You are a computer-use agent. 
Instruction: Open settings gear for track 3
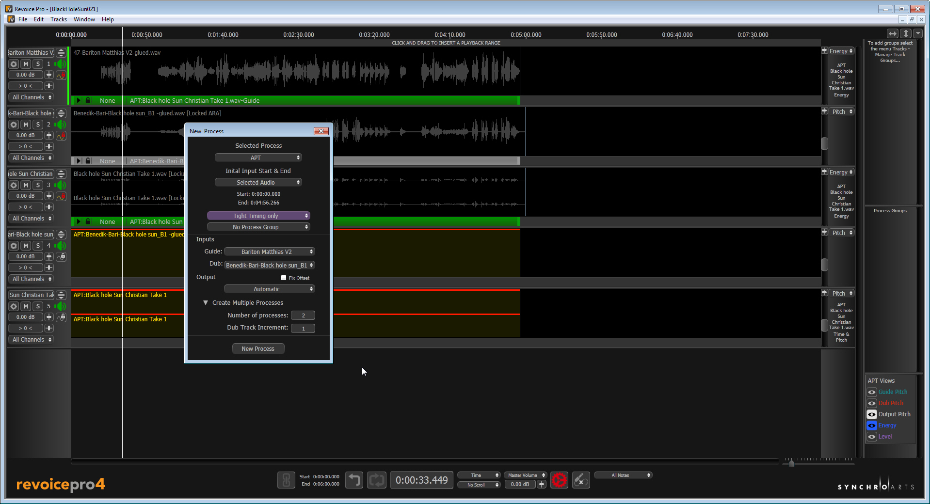click(x=14, y=185)
